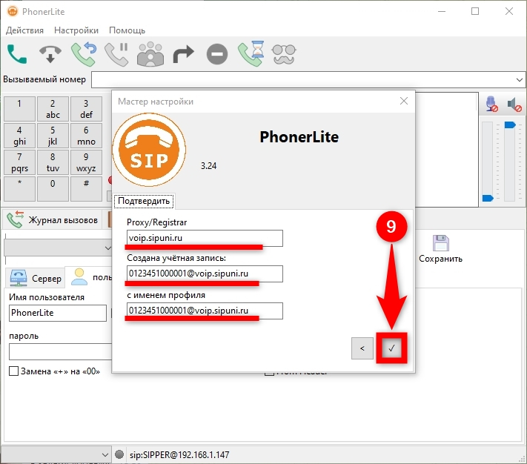This screenshot has width=527, height=464.
Task: Click the status indicator circle in status bar
Action: coord(119,454)
